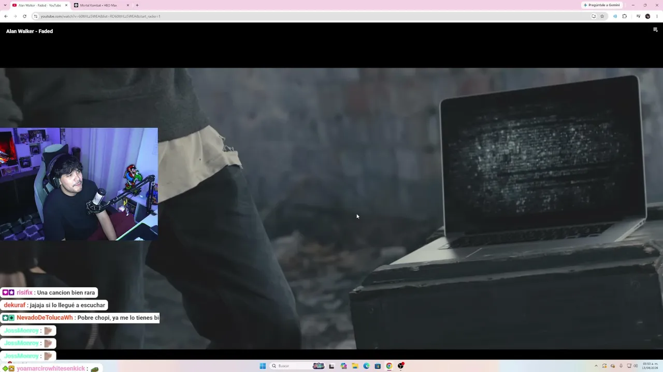Bookmark this page with the star icon
Image resolution: width=663 pixels, height=372 pixels.
(x=602, y=16)
